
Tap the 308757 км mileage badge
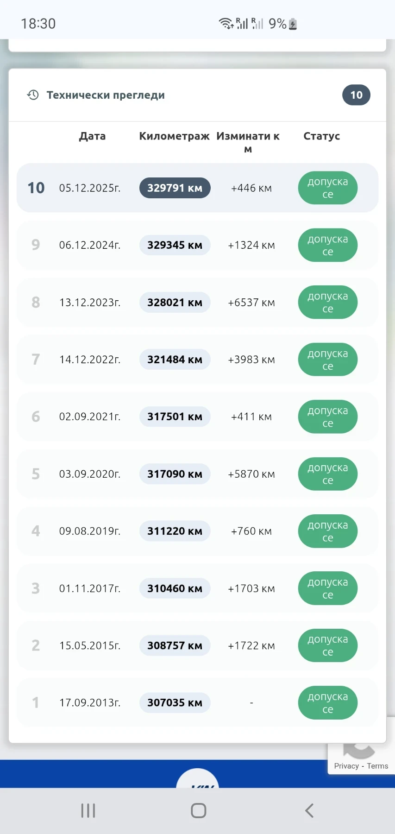click(x=175, y=645)
